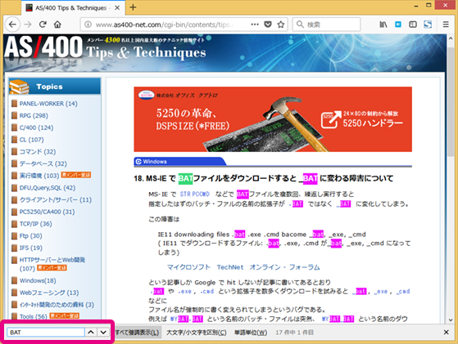Open the Tools (56) topic
The width and height of the screenshot is (458, 344).
pyautogui.click(x=34, y=316)
